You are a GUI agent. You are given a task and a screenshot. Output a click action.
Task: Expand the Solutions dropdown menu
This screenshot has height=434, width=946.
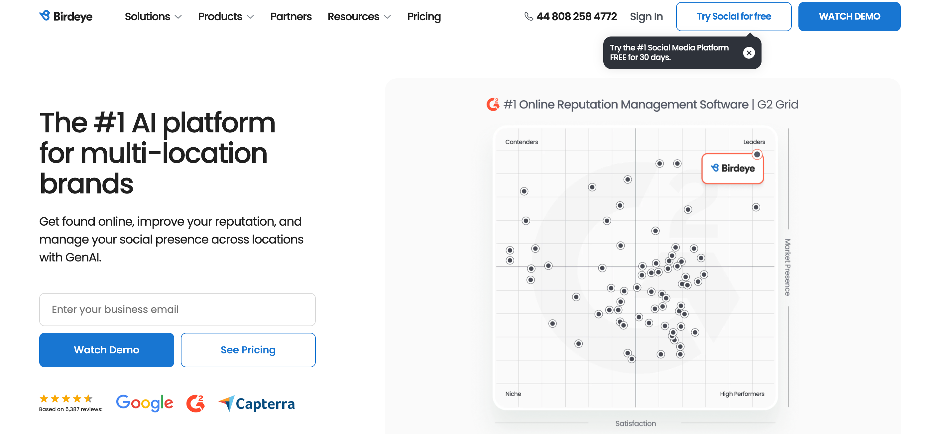(x=153, y=17)
